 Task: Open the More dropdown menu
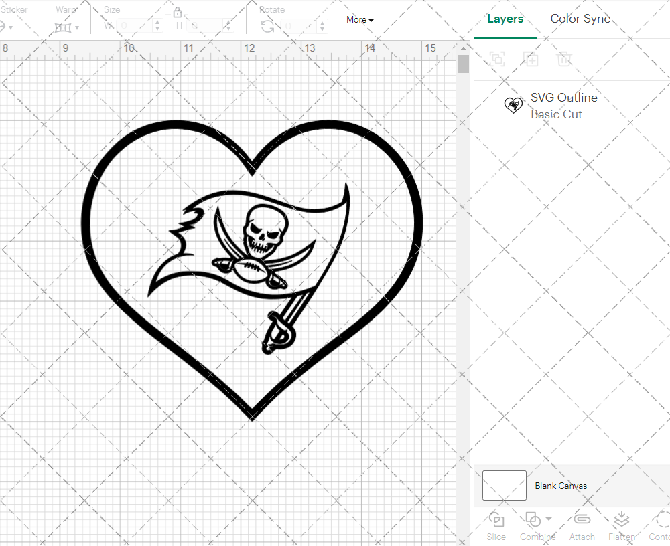[x=360, y=20]
